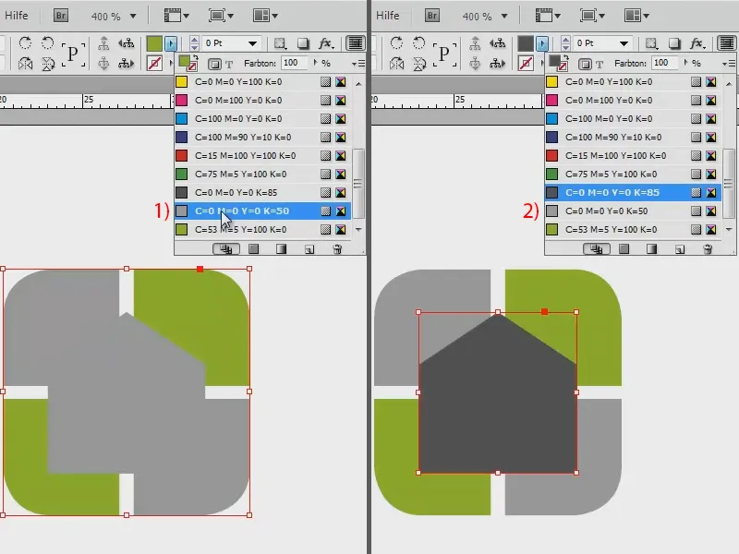739x554 pixels.
Task: Rotate 90° clockwise in the left window
Action: tap(25, 43)
